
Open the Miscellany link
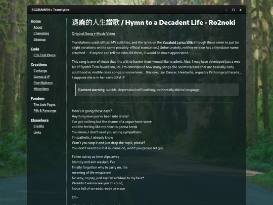point(41,89)
